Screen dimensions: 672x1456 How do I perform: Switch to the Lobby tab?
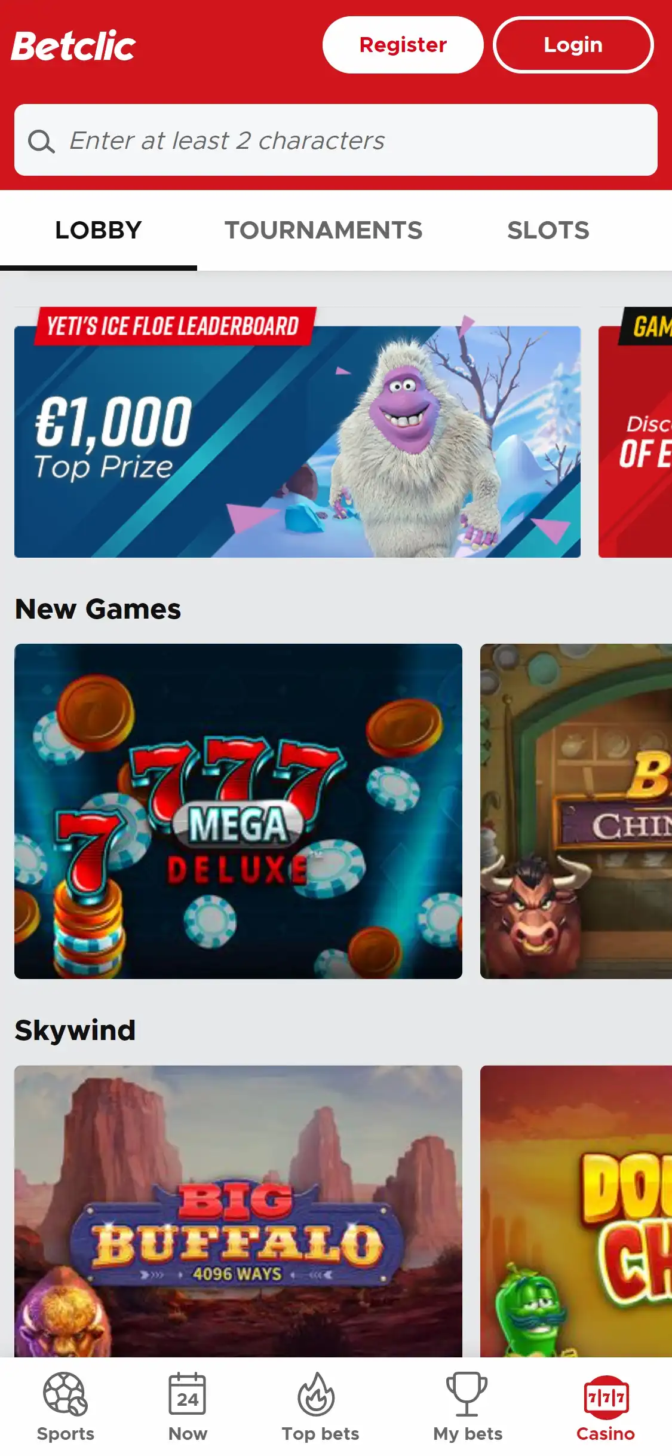tap(99, 230)
